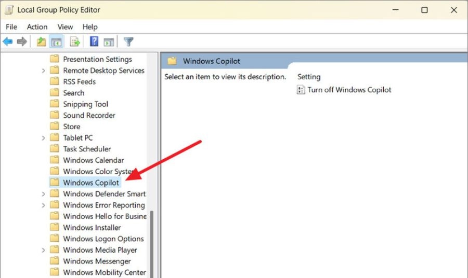
Task: Toggle Show/Hide Console Tree icon
Action: [x=56, y=42]
